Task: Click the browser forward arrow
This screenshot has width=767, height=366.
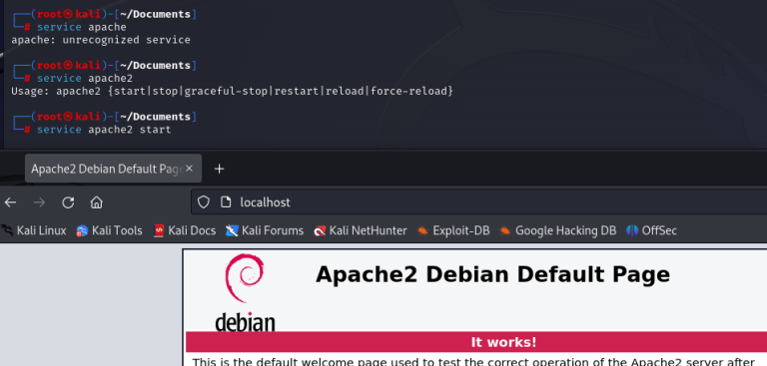Action: pyautogui.click(x=39, y=202)
